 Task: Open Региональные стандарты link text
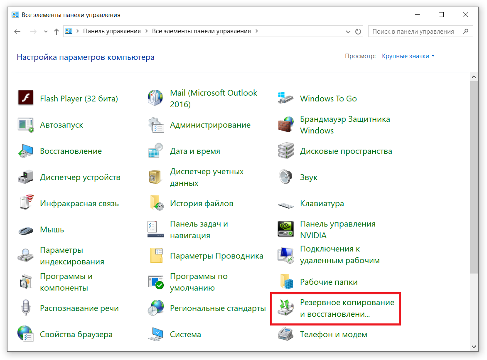pyautogui.click(x=218, y=308)
